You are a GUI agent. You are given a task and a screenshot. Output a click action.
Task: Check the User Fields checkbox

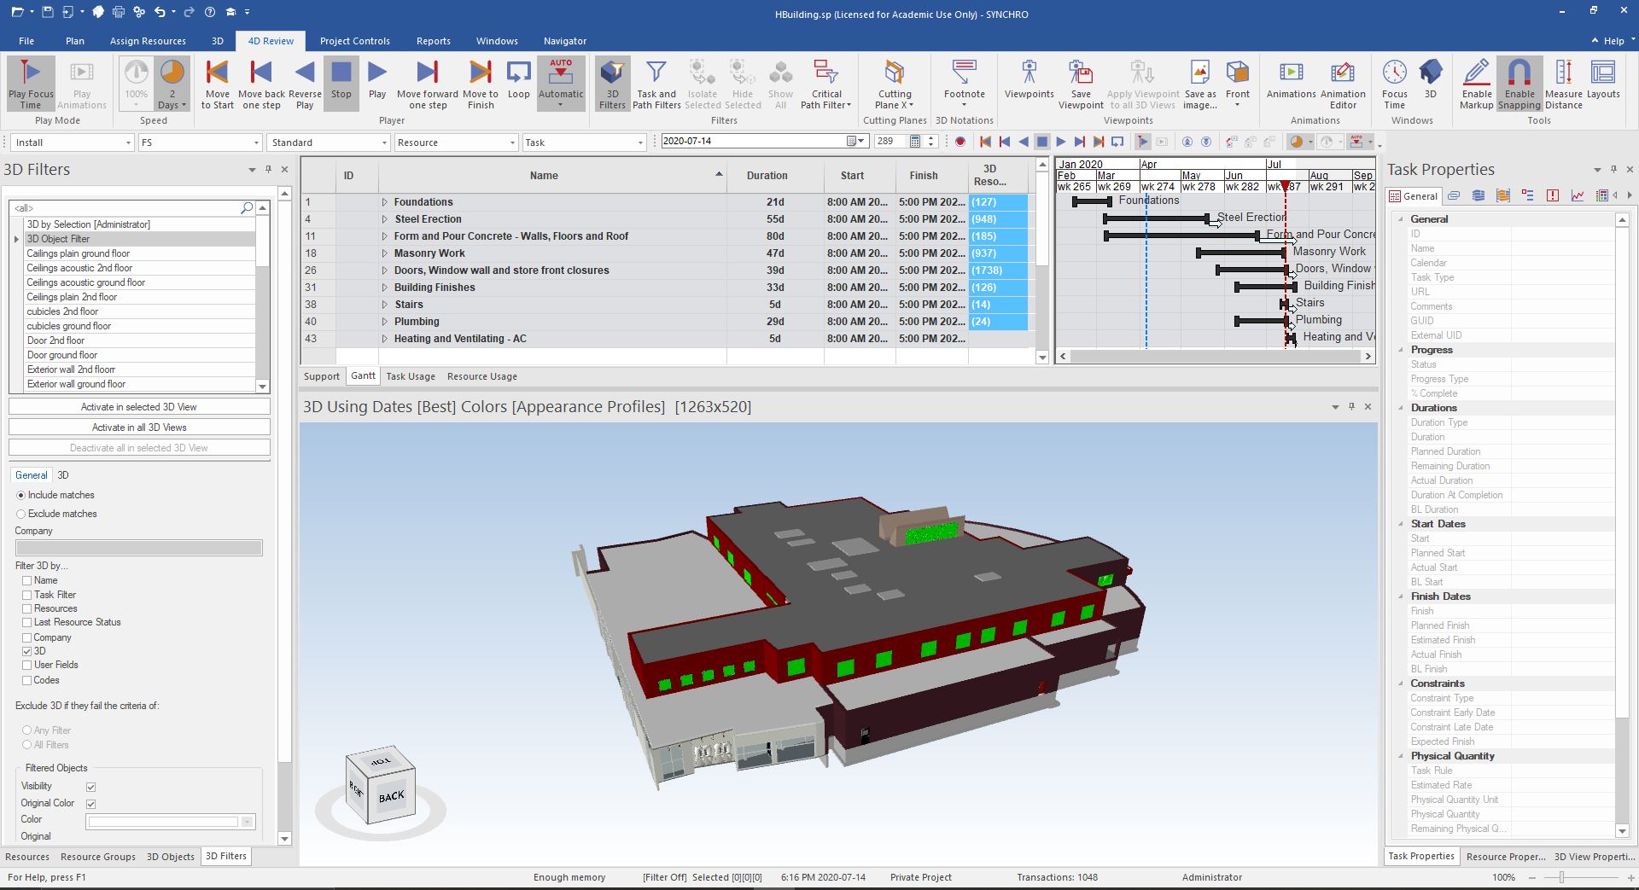[x=26, y=665]
